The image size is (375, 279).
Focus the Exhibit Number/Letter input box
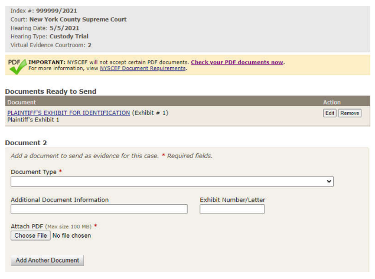pos(231,209)
